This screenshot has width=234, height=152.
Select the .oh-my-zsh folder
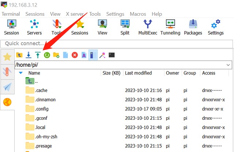pyautogui.click(x=46, y=137)
